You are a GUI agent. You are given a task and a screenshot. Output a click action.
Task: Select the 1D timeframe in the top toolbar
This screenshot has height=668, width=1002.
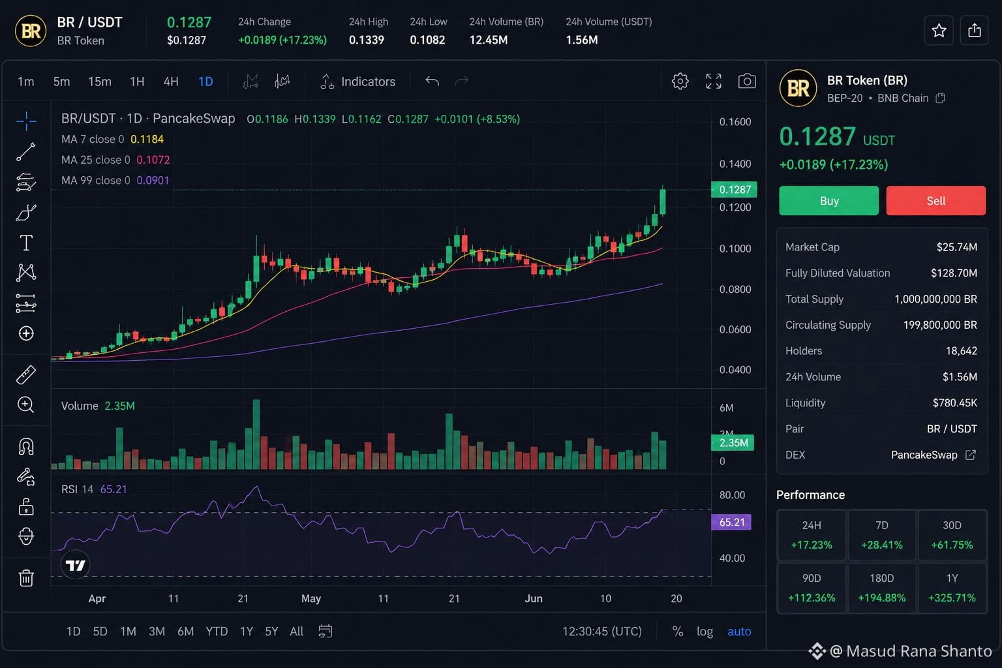pos(205,82)
